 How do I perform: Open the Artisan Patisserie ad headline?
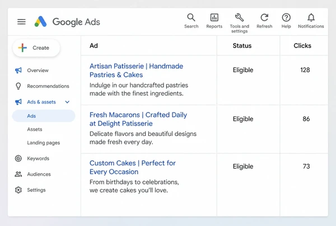click(x=136, y=70)
